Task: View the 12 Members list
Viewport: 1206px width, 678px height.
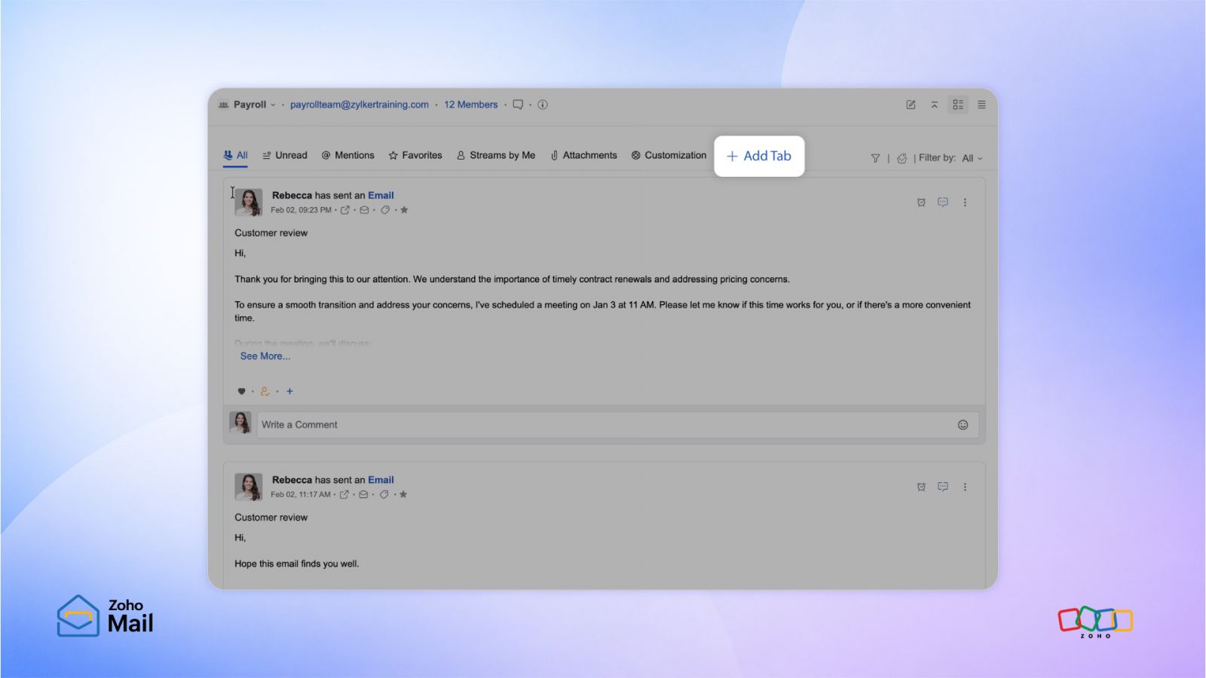Action: (471, 105)
